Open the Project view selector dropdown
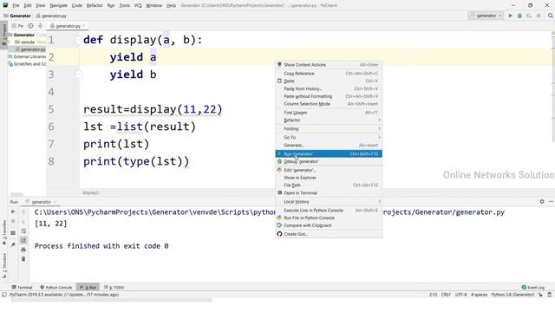555x312 pixels. [17, 26]
